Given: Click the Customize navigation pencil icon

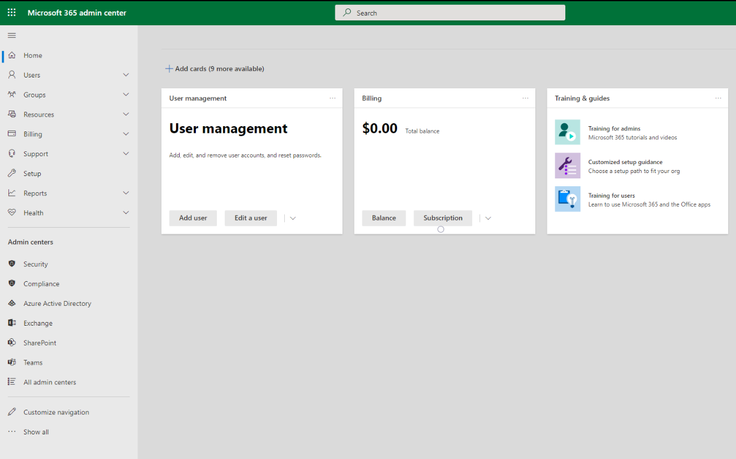Looking at the screenshot, I should [11, 412].
